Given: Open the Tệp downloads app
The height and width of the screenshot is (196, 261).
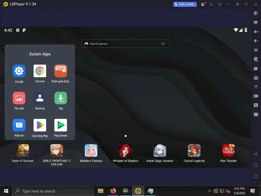Looking at the screenshot, I should click(61, 98).
